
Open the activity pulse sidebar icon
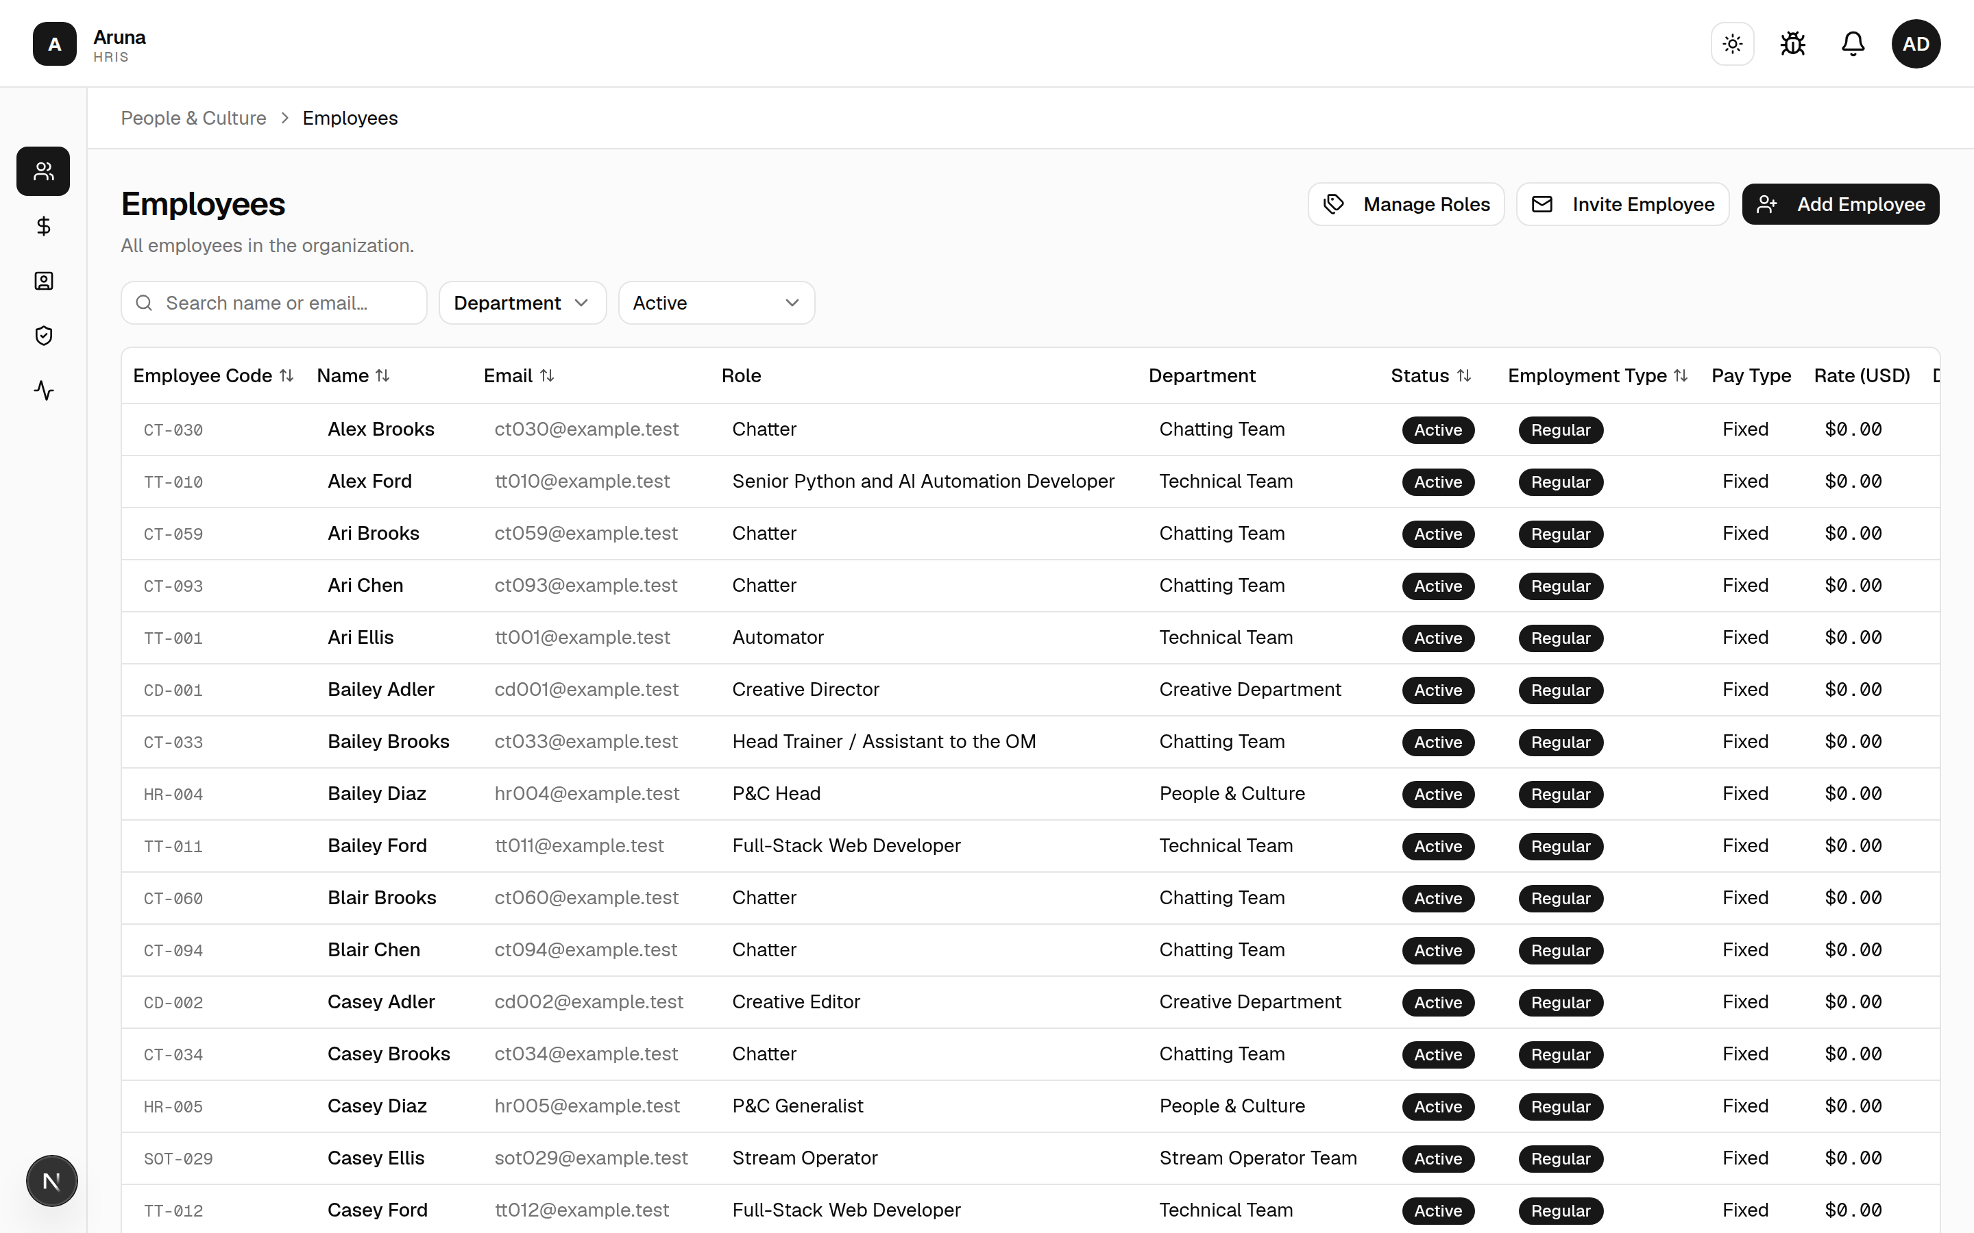click(43, 390)
